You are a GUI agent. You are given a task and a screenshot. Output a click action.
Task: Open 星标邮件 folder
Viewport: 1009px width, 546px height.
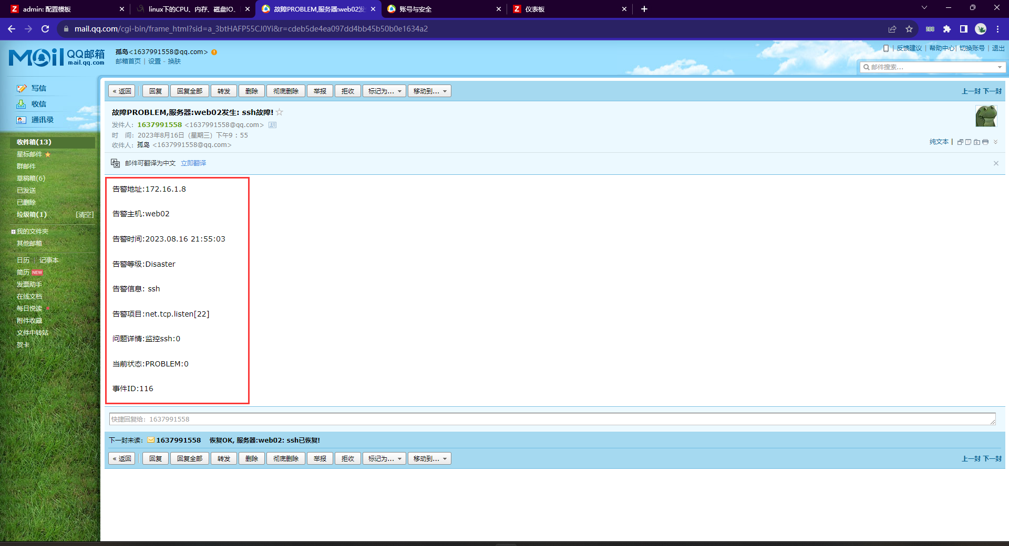tap(29, 154)
